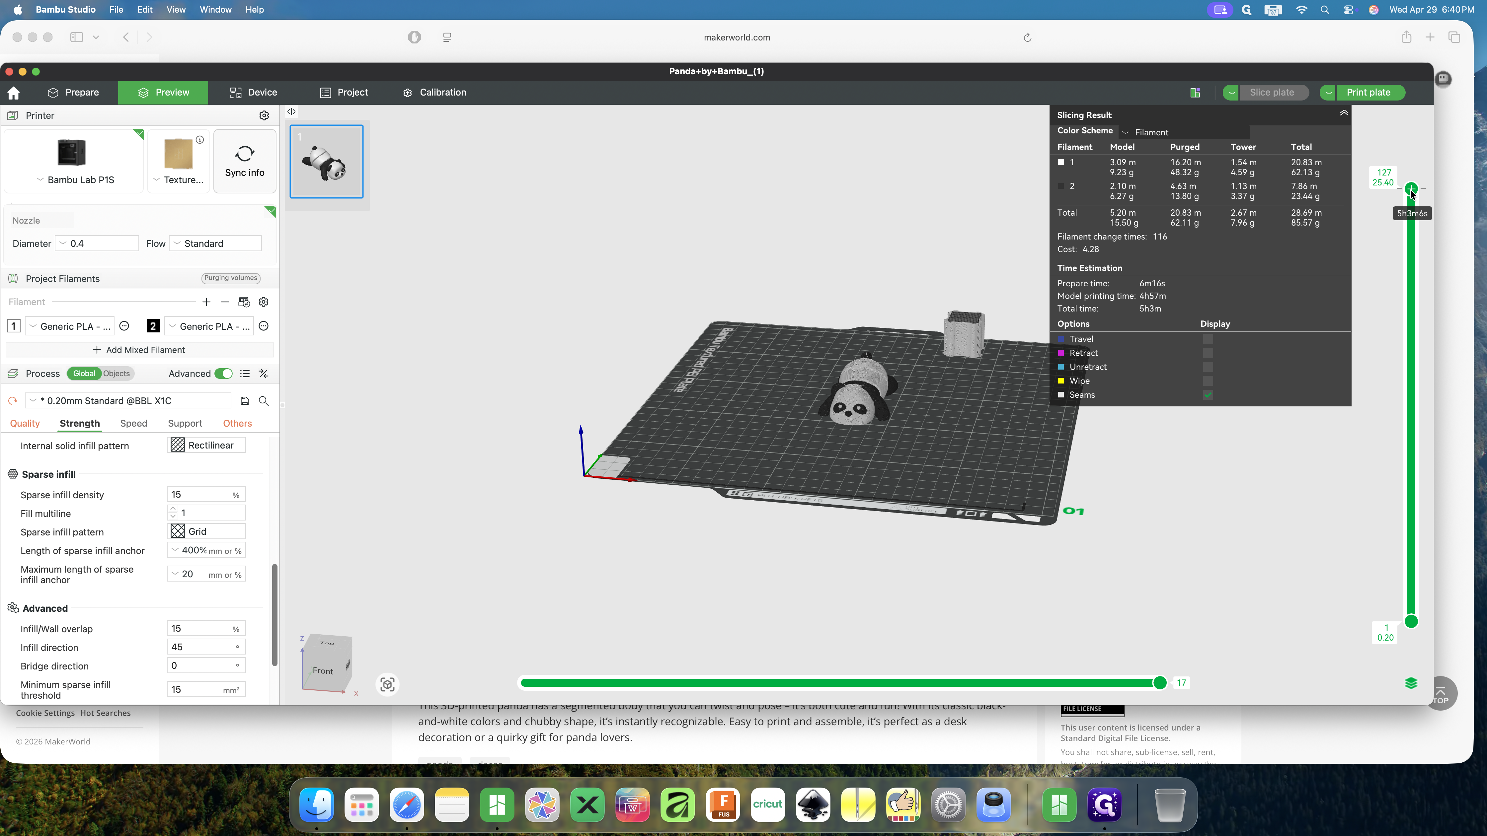The height and width of the screenshot is (836, 1487).
Task: Click the Sync info button
Action: tap(245, 161)
